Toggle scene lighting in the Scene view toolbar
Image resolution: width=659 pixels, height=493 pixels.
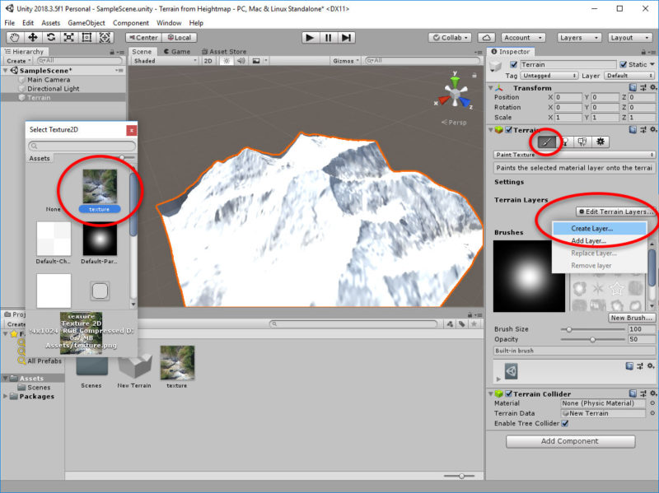[226, 62]
